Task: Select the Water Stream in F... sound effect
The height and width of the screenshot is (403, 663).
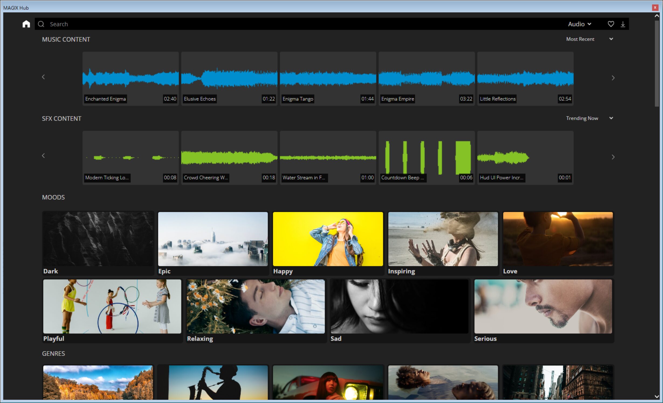Action: [328, 157]
